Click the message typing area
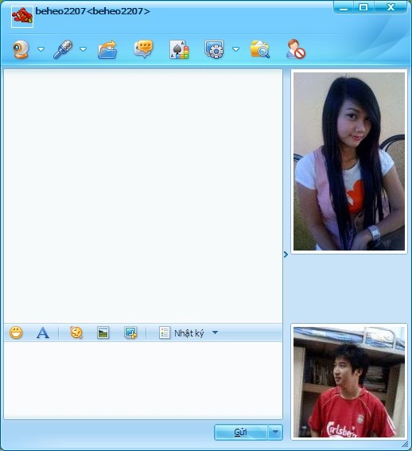This screenshot has width=412, height=451. [x=143, y=379]
